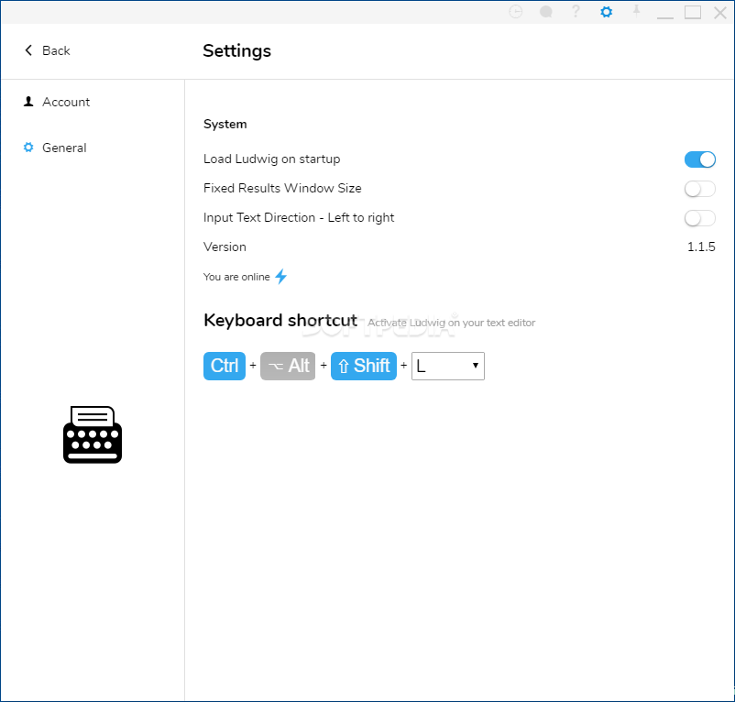Image resolution: width=735 pixels, height=702 pixels.
Task: Open help question mark icon
Action: pyautogui.click(x=576, y=11)
